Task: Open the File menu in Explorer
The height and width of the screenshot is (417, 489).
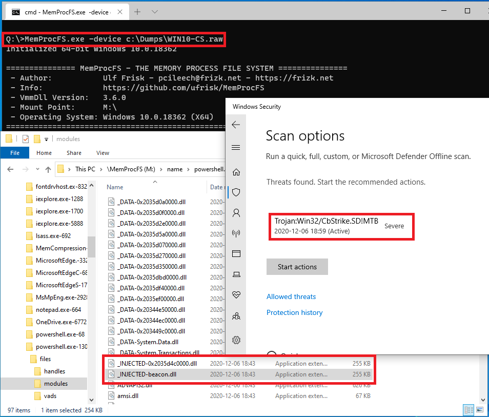Action: (x=15, y=153)
